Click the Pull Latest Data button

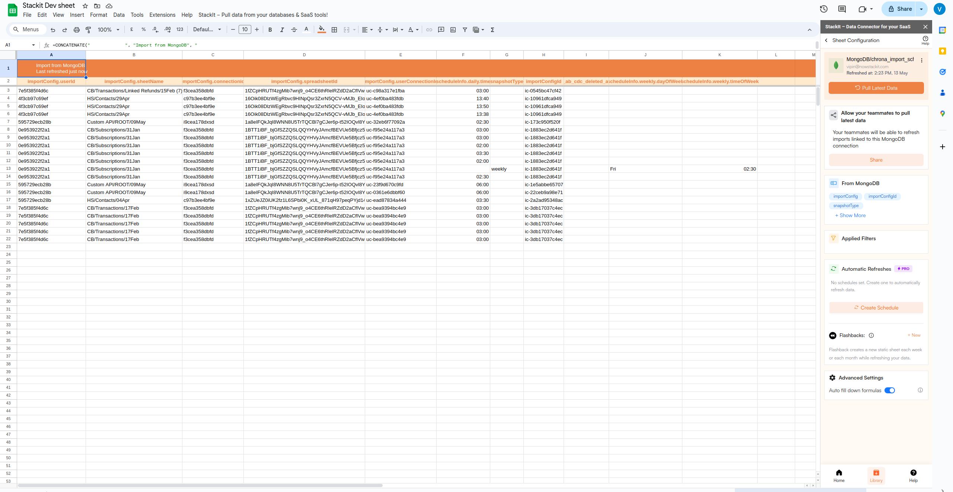876,88
